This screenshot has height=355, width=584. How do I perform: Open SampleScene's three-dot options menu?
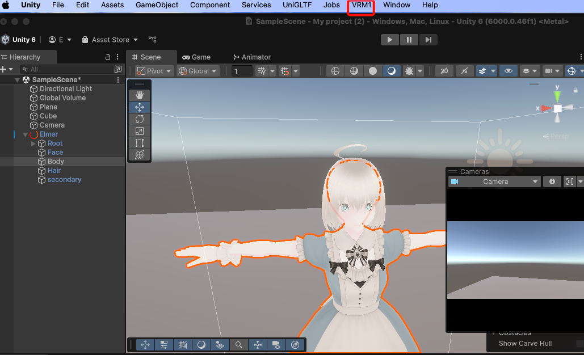point(118,79)
